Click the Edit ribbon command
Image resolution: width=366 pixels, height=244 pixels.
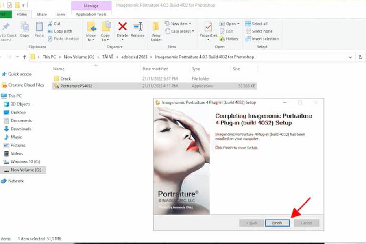coord(227,31)
